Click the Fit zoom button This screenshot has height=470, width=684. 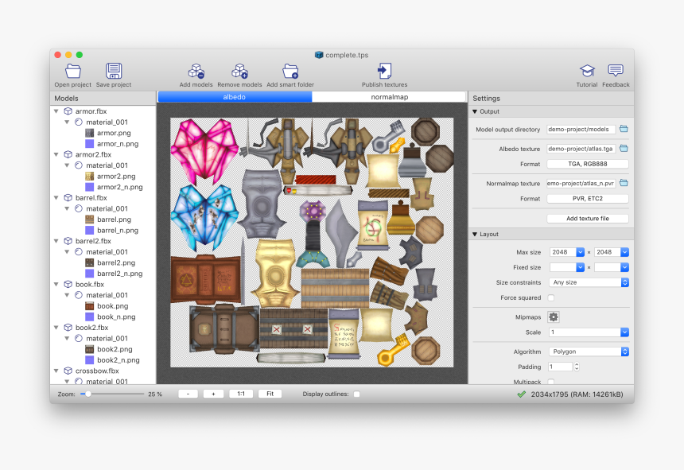(270, 394)
